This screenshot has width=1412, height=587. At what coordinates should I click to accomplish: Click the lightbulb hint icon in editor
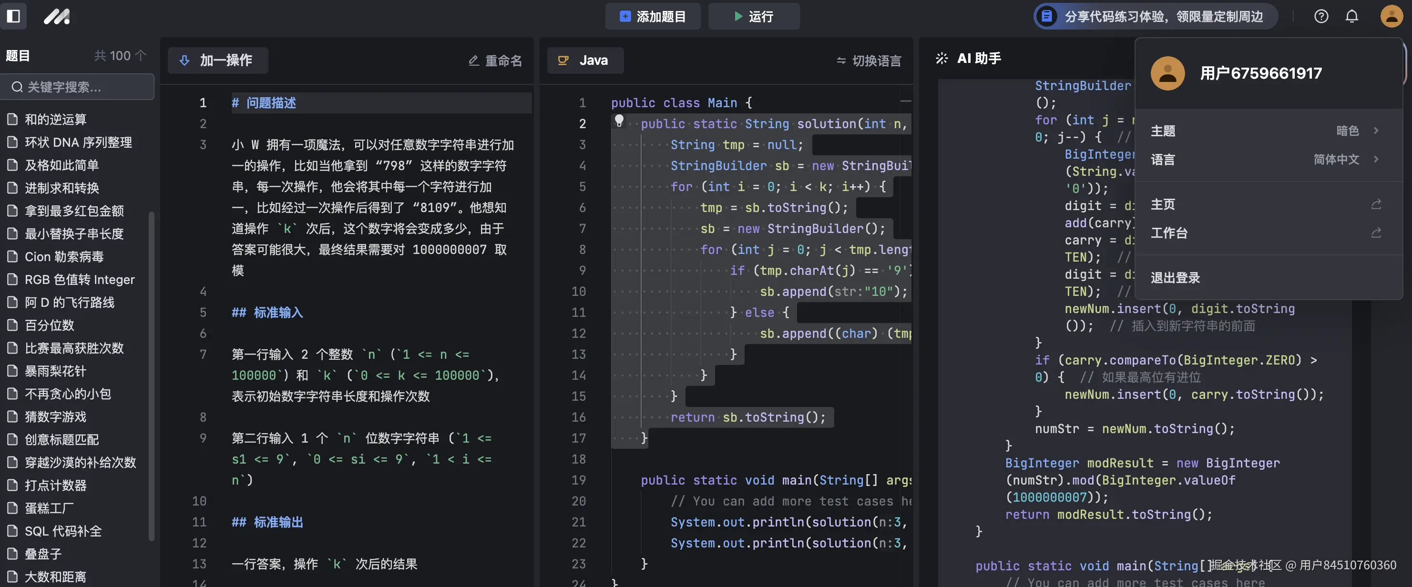click(x=619, y=121)
